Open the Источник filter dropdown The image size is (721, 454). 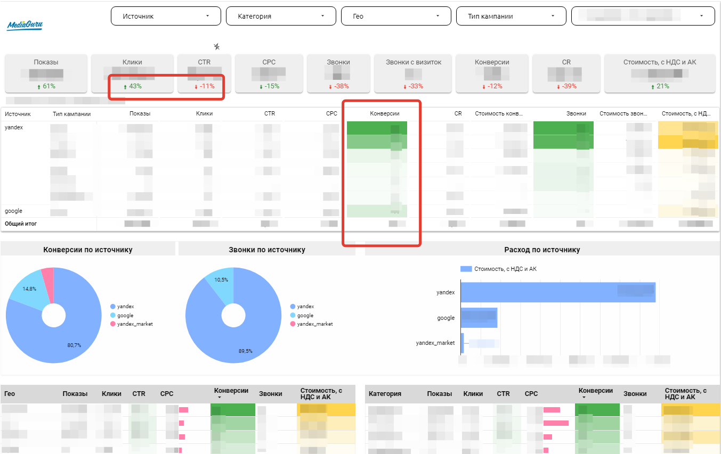(x=165, y=16)
